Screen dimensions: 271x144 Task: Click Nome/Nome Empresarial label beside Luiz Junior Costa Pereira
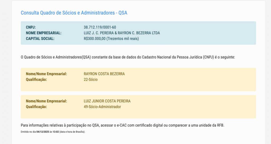coord(46,101)
